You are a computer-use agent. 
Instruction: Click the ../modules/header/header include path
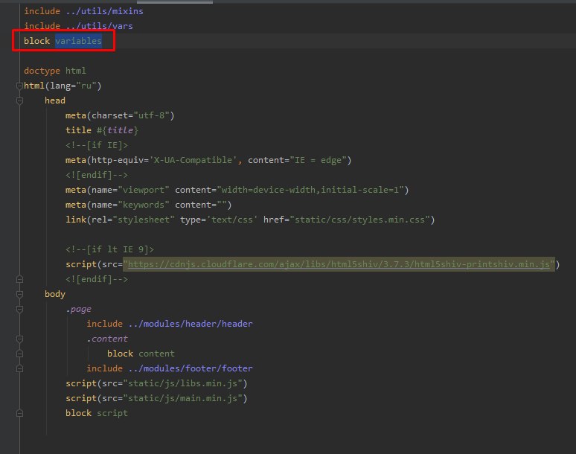click(191, 324)
